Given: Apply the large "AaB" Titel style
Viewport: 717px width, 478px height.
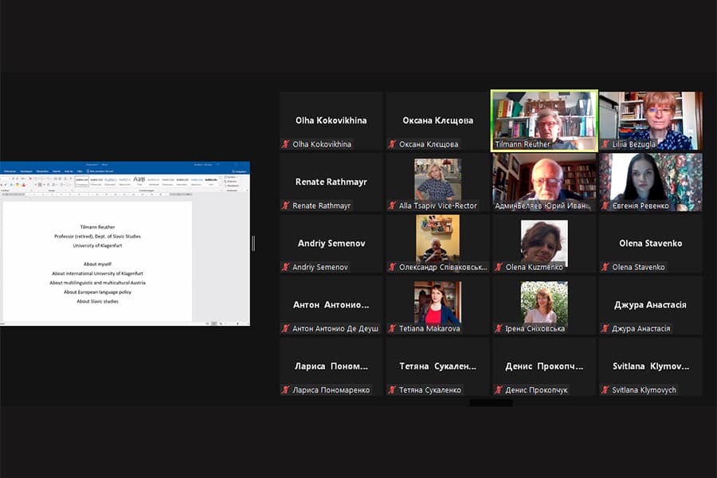Looking at the screenshot, I should (x=139, y=181).
